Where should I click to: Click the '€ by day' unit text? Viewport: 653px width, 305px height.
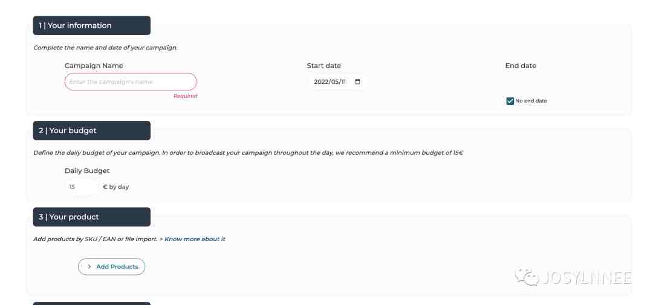click(x=115, y=187)
